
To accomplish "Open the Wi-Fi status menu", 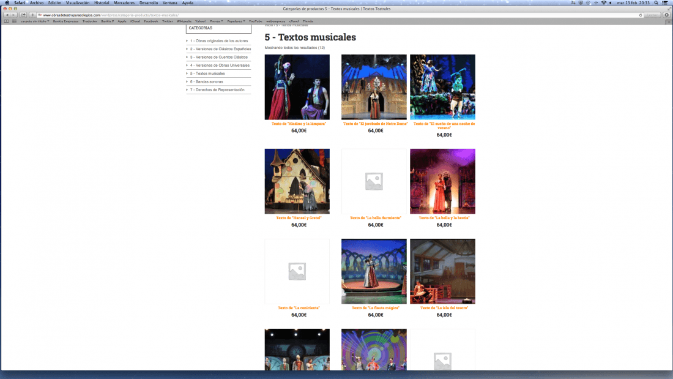I will pos(603,2).
